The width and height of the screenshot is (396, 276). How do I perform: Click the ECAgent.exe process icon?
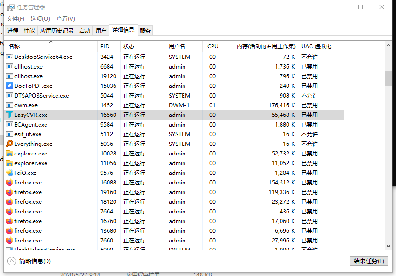pyautogui.click(x=10, y=125)
